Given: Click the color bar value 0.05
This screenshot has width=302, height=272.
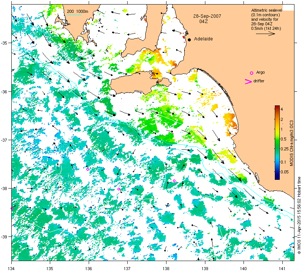Looking at the screenshot, I should 285,172.
